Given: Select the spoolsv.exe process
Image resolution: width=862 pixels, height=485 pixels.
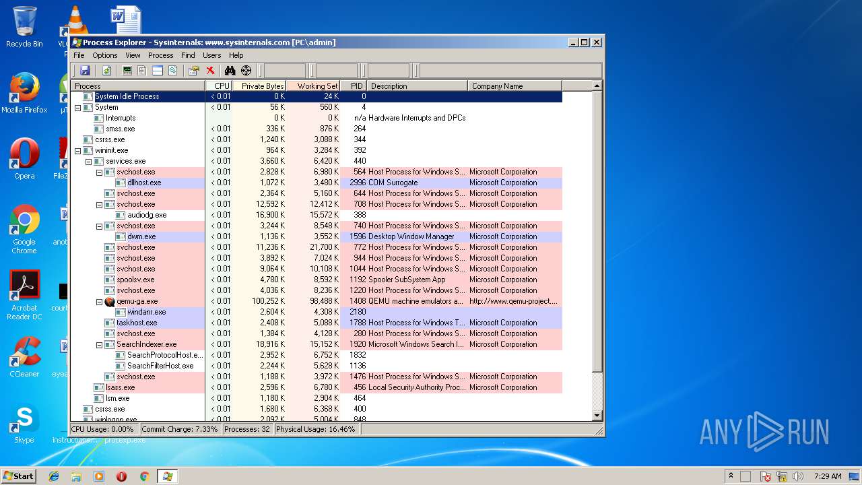Looking at the screenshot, I should 317,280.
